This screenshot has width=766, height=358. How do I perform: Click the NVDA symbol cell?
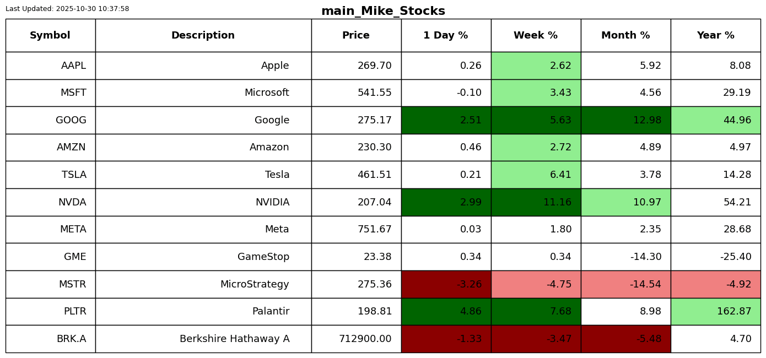(x=50, y=202)
